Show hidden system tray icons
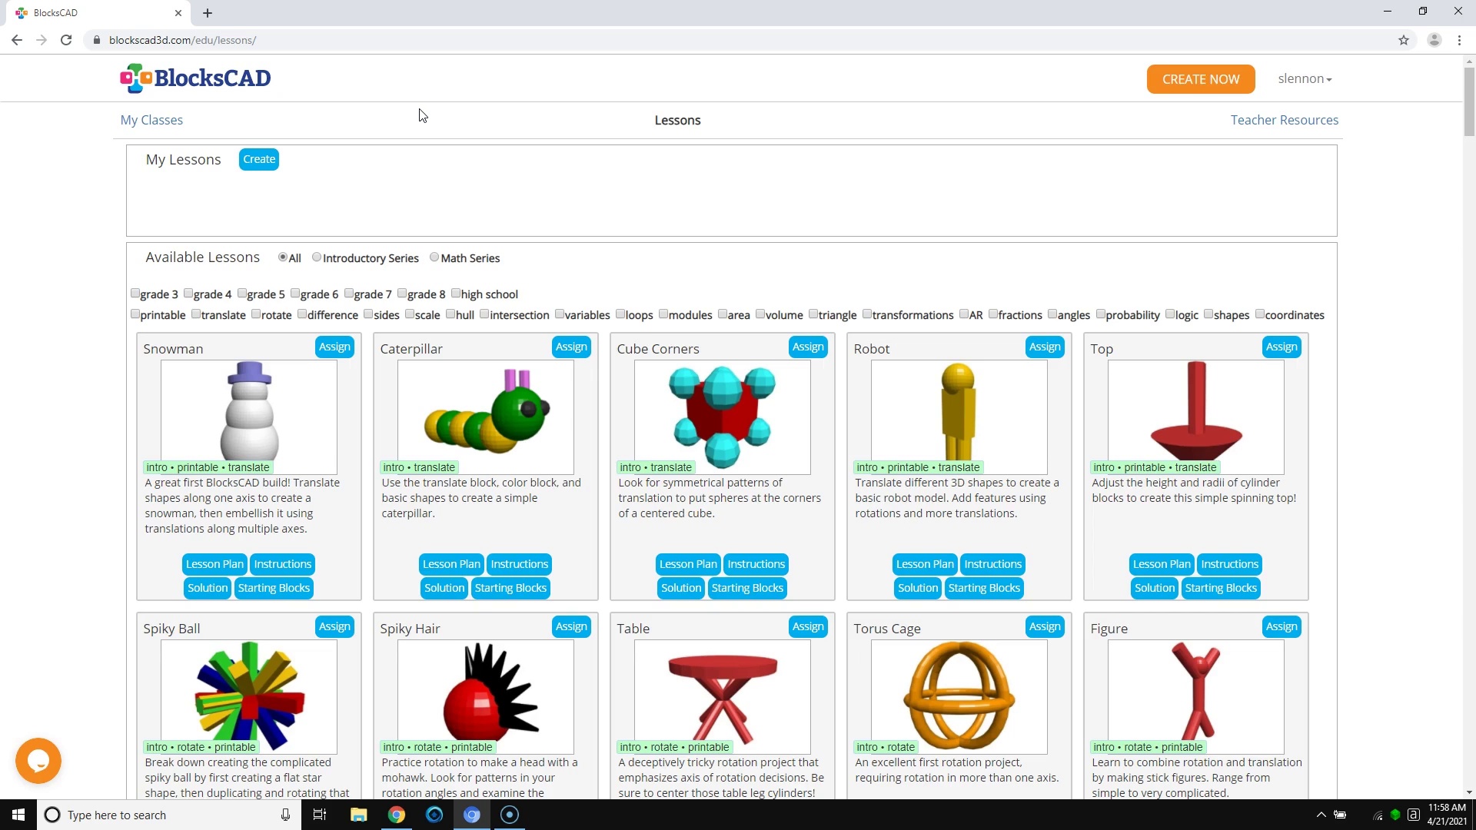1476x830 pixels. tap(1321, 815)
